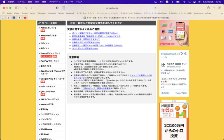
Task: Show tab overview grid icon
Action: [x=220, y=8]
